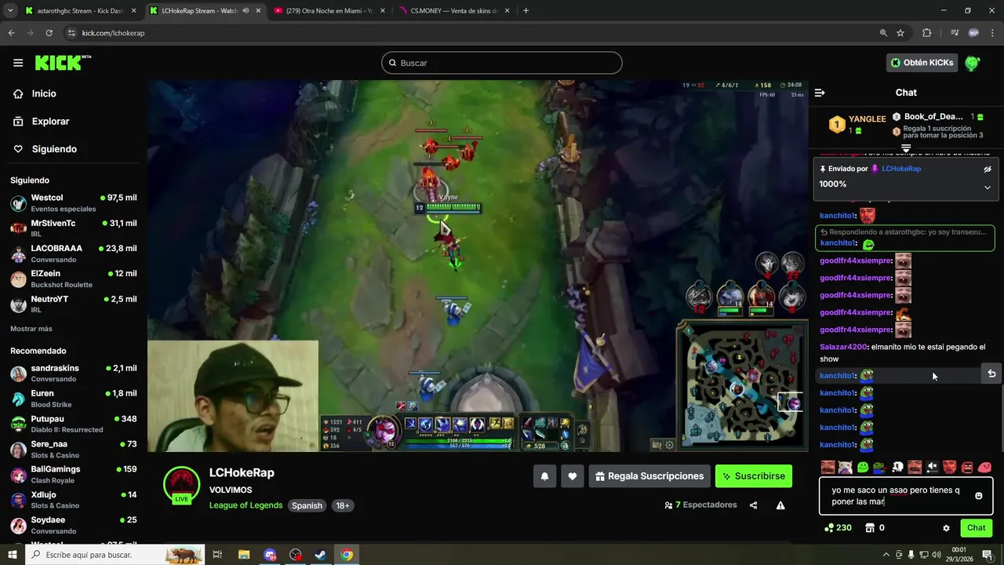
Task: Open MrStivenTc channel
Action: (x=74, y=228)
